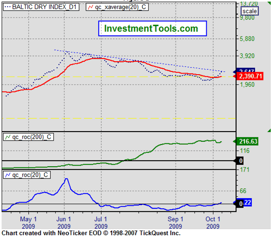The image size is (276, 243).
Task: Click the blue 0.22 value marker
Action: click(247, 204)
